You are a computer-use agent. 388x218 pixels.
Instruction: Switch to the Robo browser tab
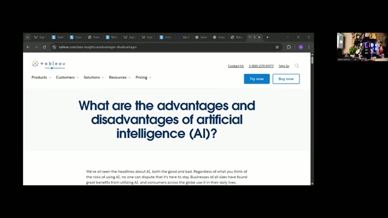[237, 38]
